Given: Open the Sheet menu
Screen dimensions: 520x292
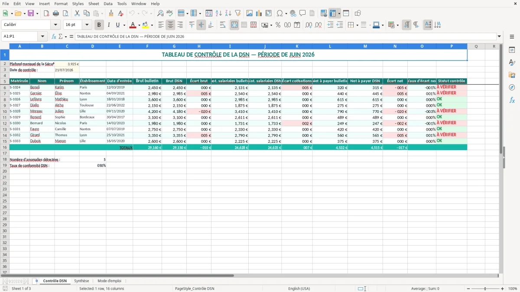Looking at the screenshot, I should pos(94,3).
